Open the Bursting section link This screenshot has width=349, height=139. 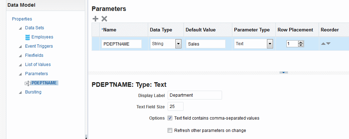33,92
